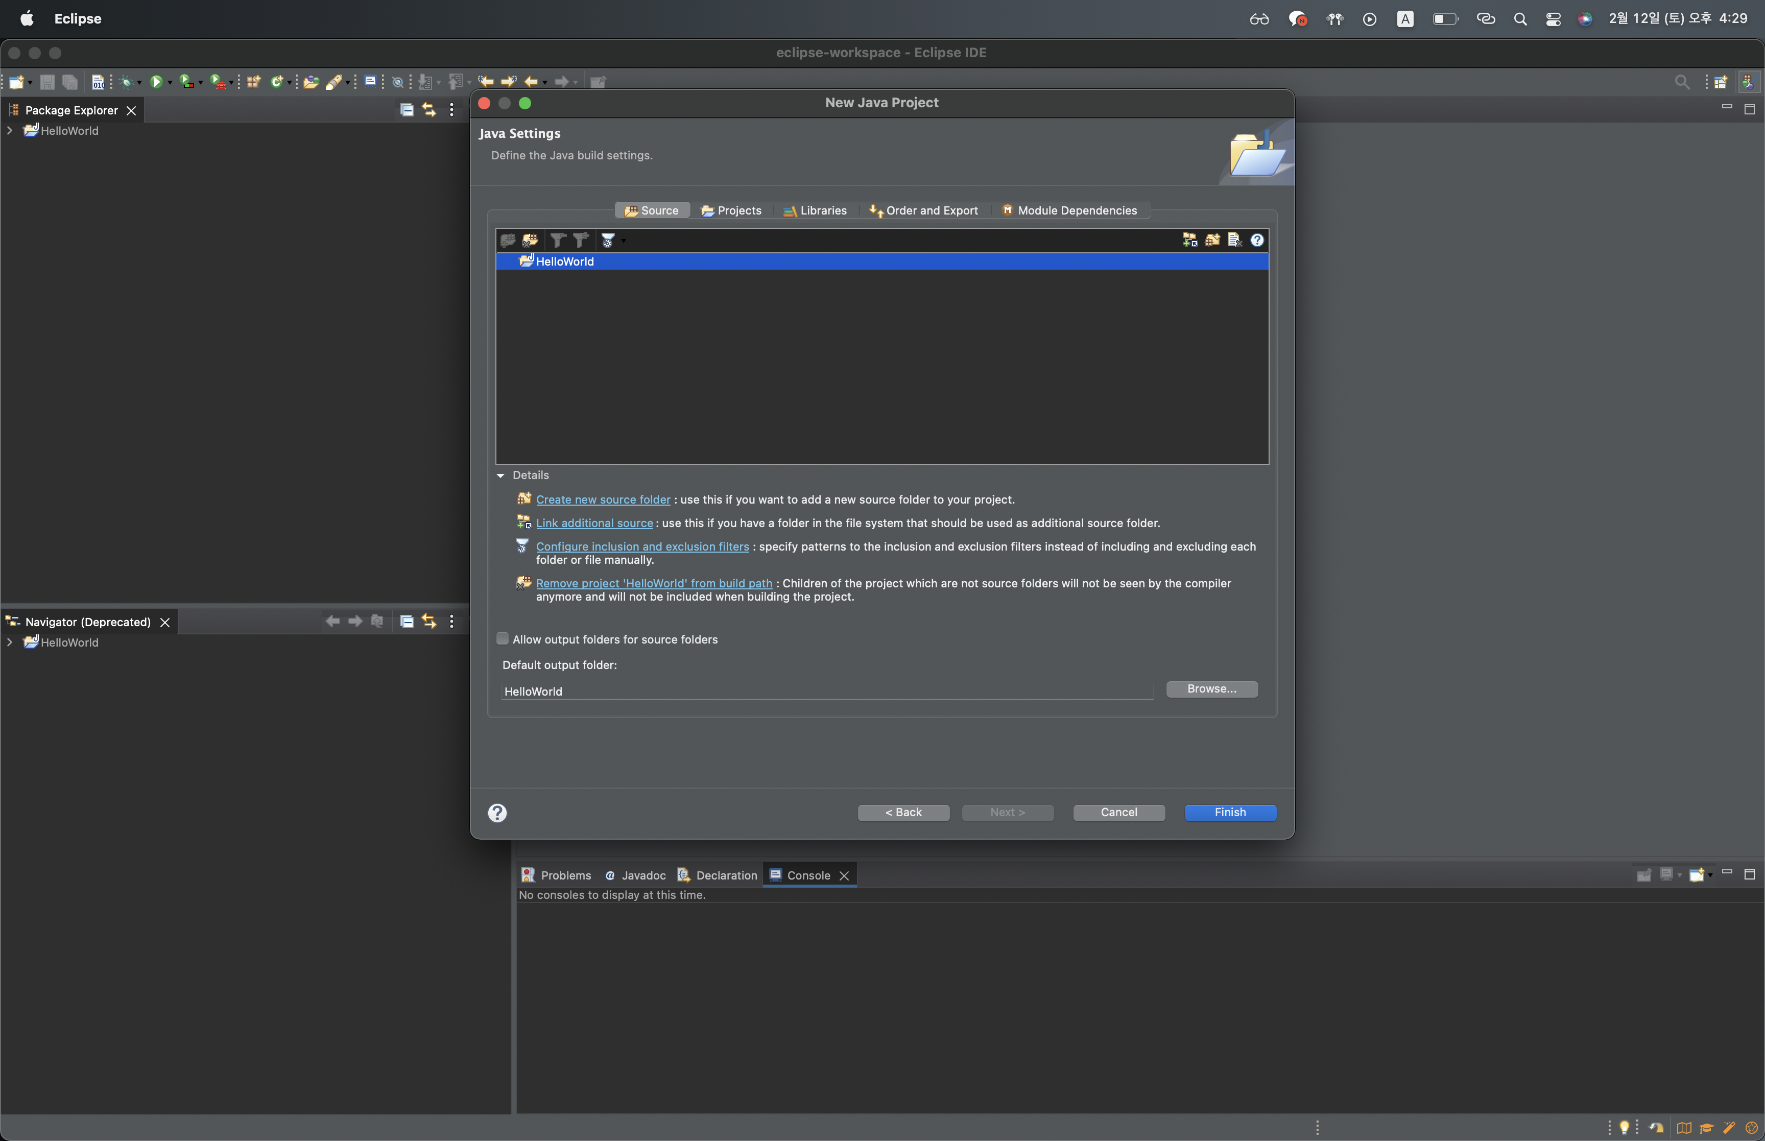
Task: Click the blue Help icon in source toolbar
Action: (x=1257, y=240)
